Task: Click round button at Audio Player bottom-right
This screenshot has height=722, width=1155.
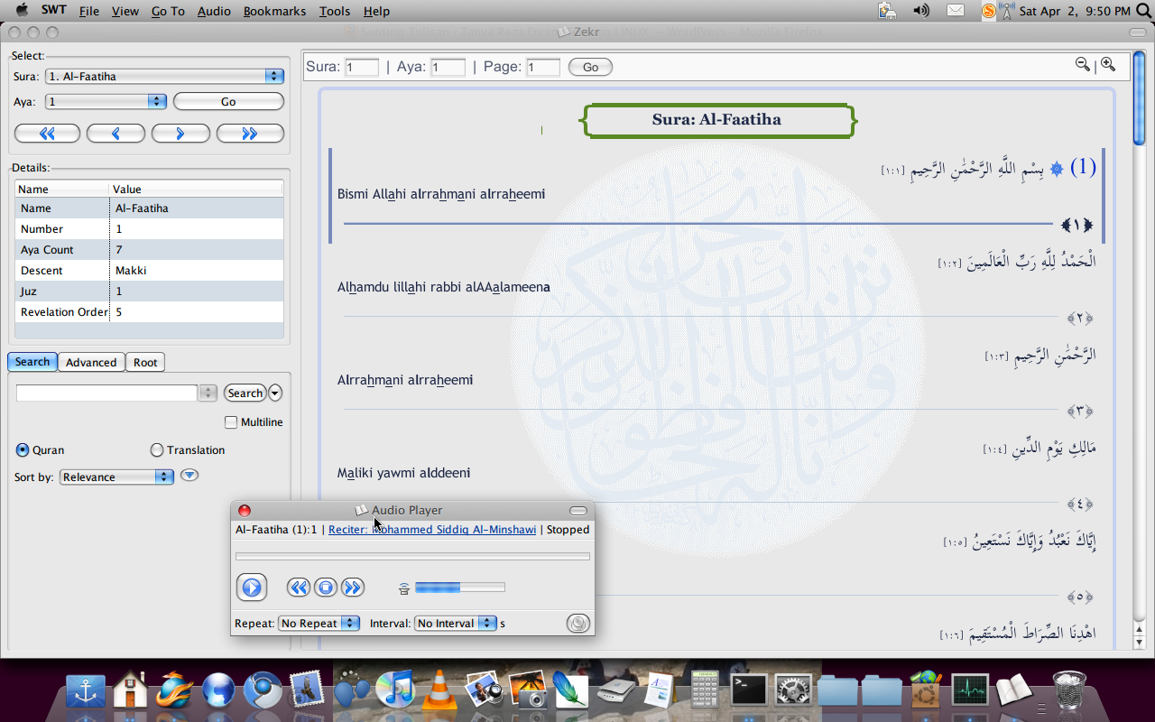Action: tap(578, 623)
